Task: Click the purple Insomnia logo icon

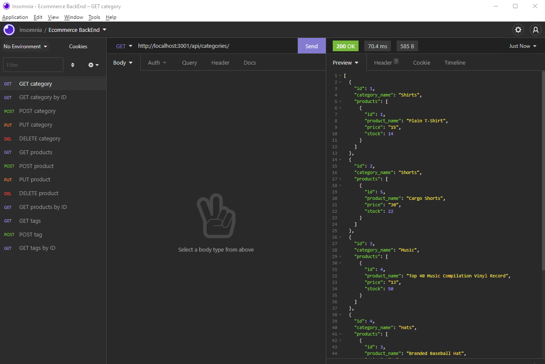Action: tap(9, 30)
